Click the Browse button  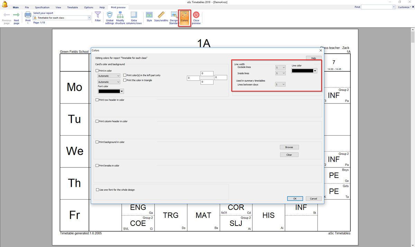pos(289,147)
